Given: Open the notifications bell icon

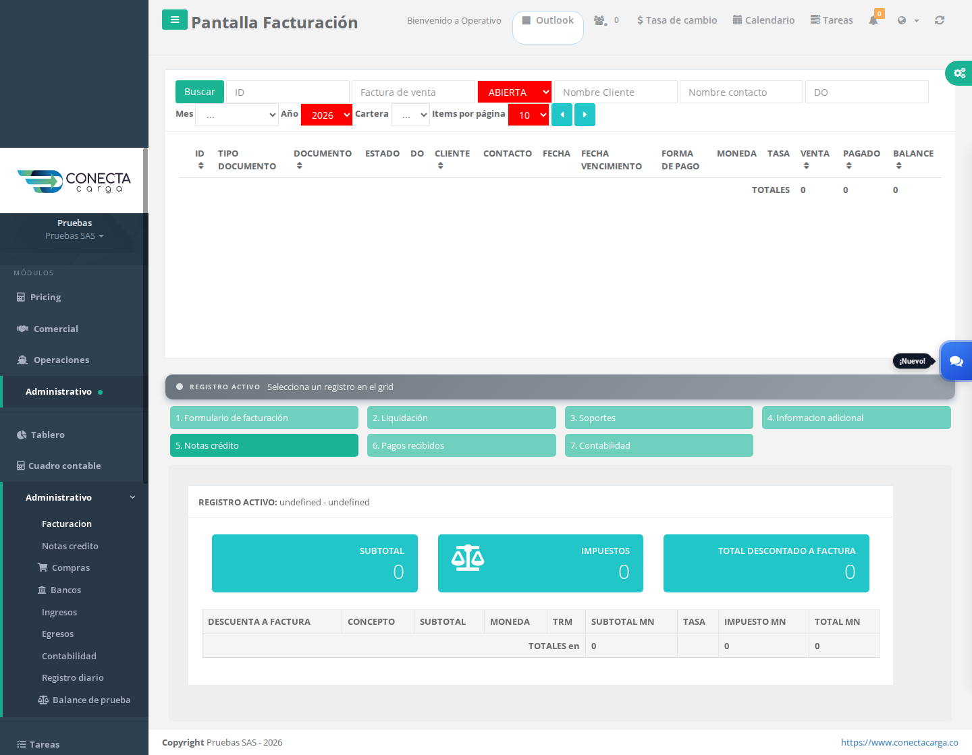Looking at the screenshot, I should coord(873,20).
